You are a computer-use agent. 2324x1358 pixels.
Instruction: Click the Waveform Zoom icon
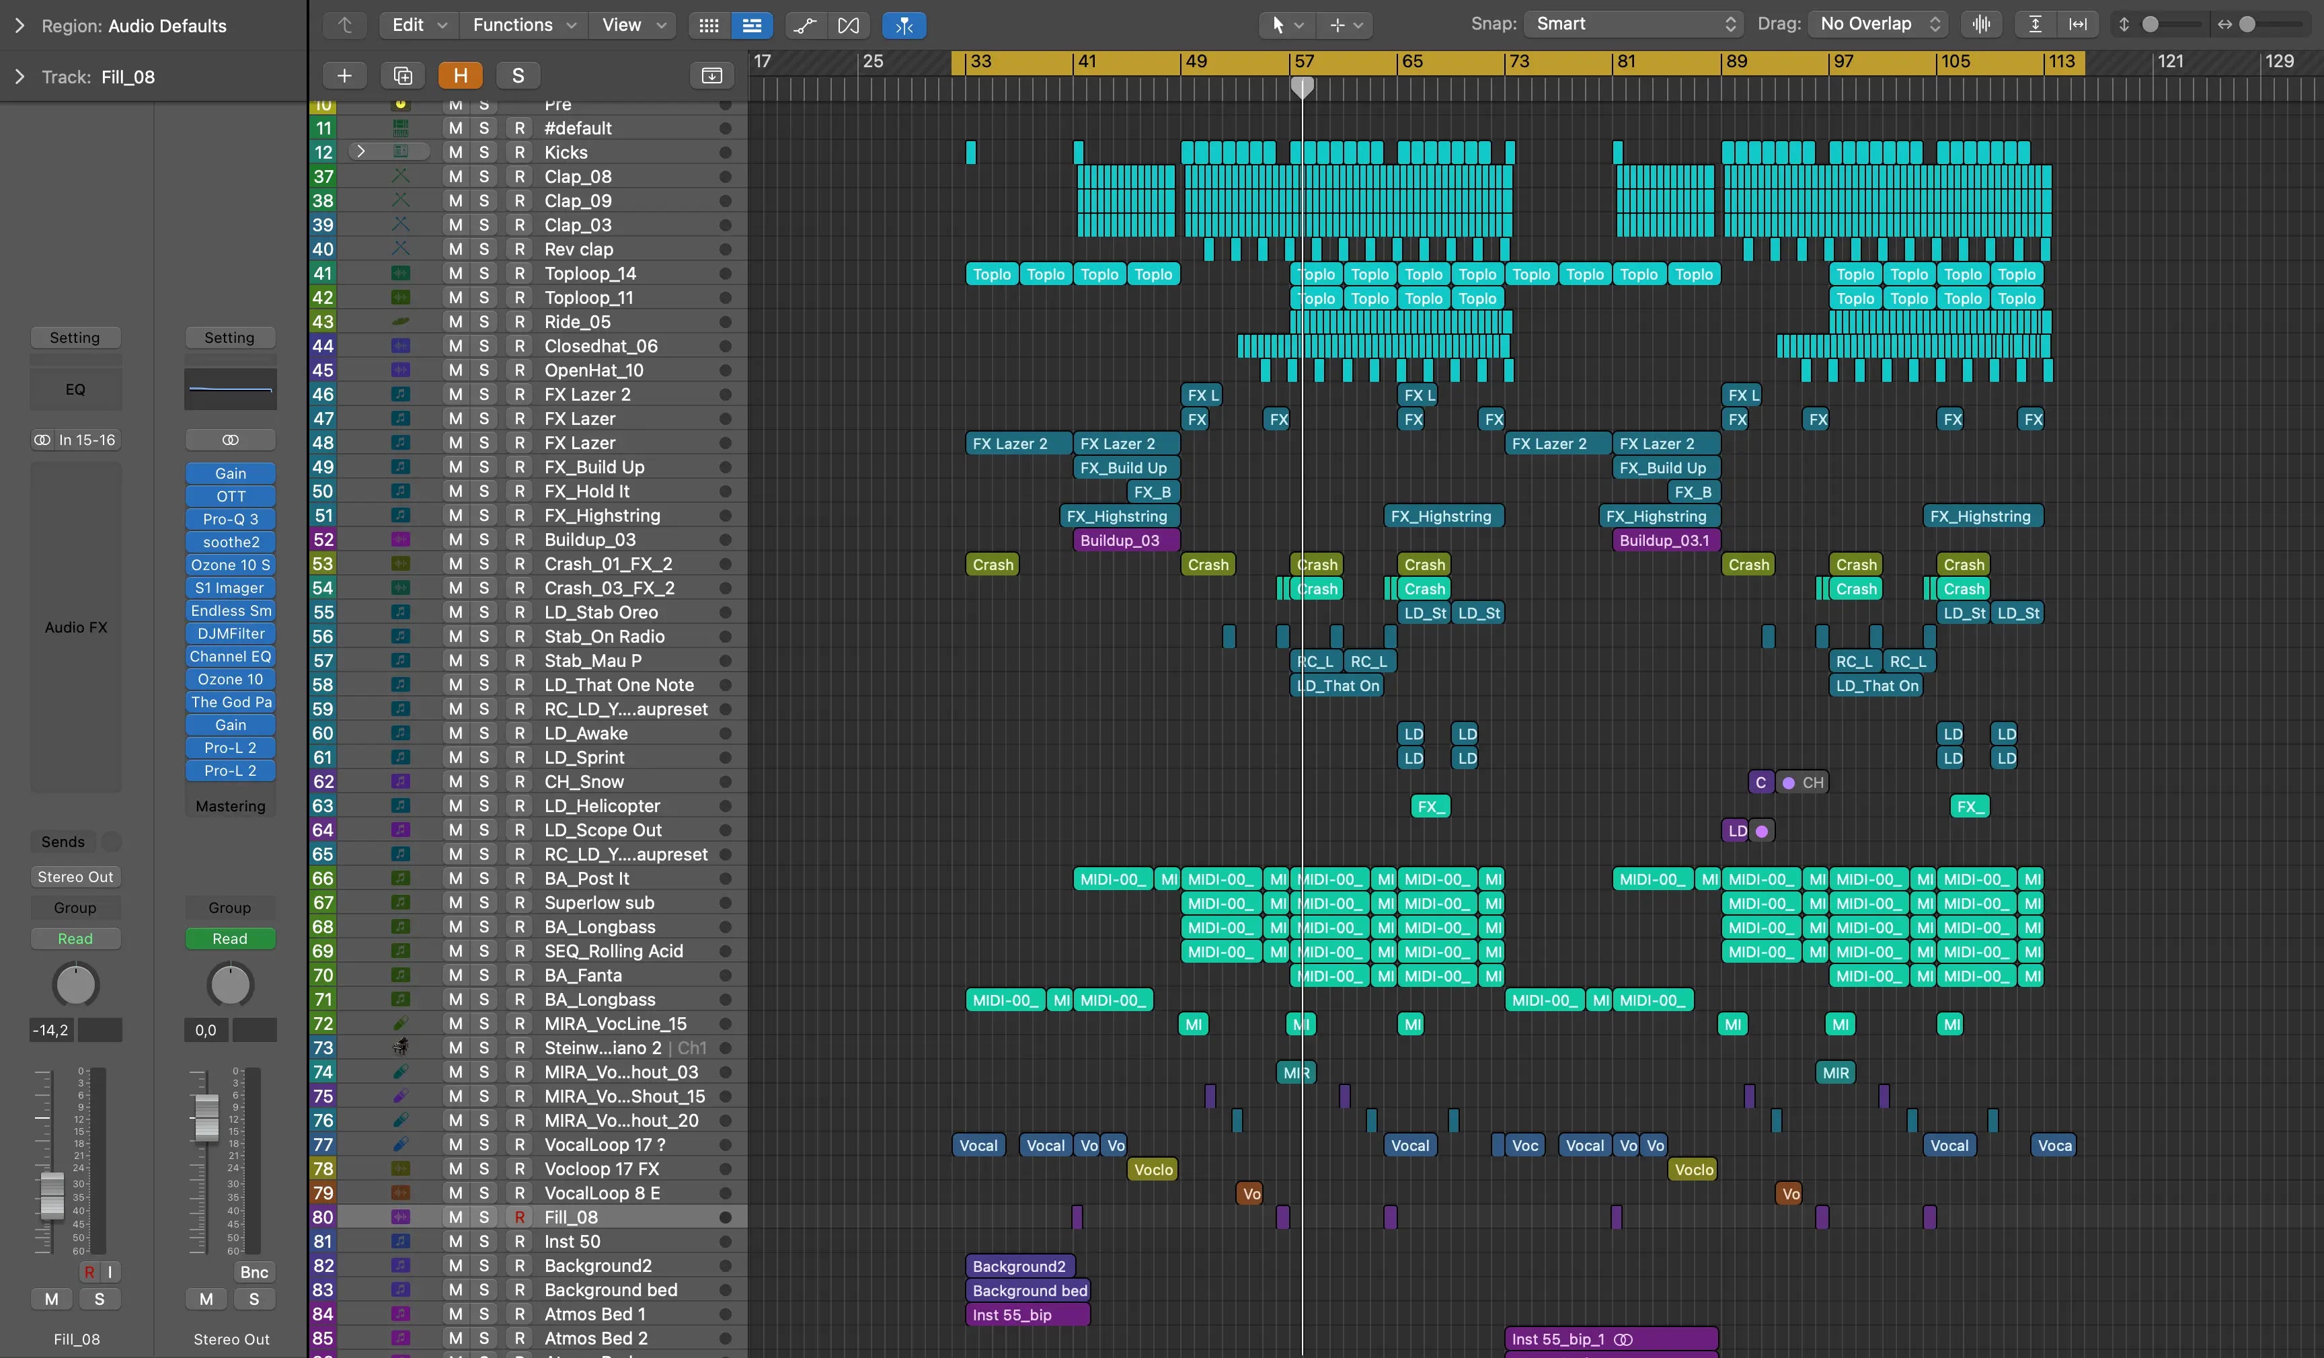pyautogui.click(x=1981, y=25)
